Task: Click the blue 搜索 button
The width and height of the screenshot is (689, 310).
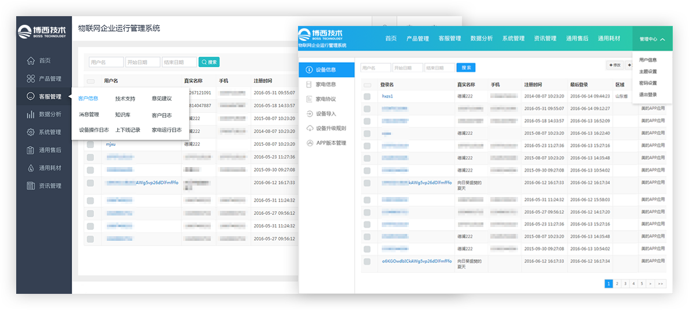Action: click(x=465, y=67)
